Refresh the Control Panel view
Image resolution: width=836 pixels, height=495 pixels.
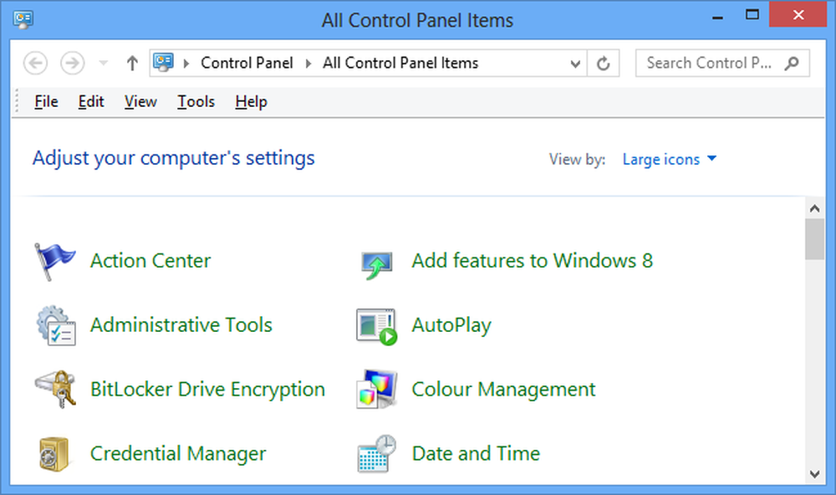(603, 63)
